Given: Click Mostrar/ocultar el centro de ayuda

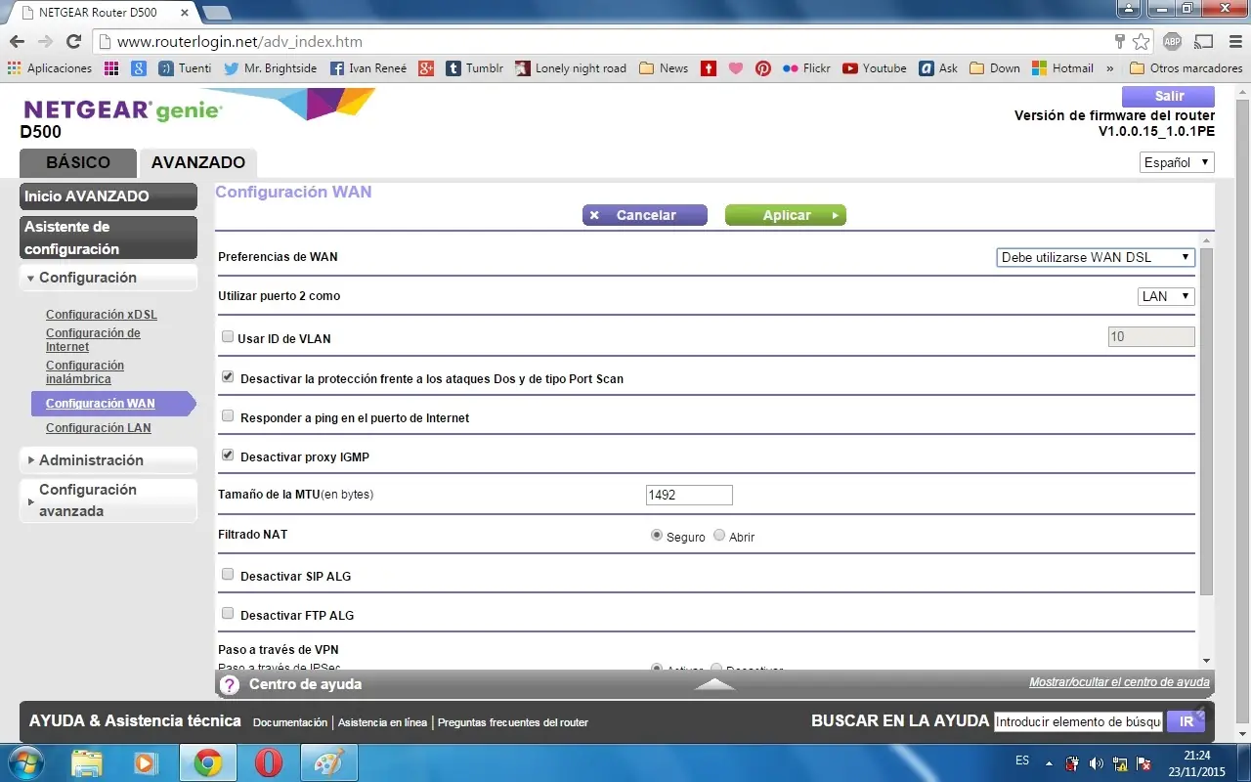Looking at the screenshot, I should pyautogui.click(x=1119, y=682).
